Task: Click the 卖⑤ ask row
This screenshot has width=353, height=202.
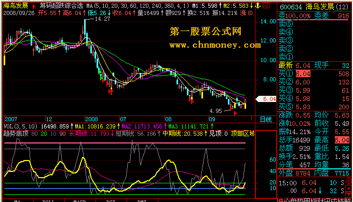Action: (x=314, y=24)
